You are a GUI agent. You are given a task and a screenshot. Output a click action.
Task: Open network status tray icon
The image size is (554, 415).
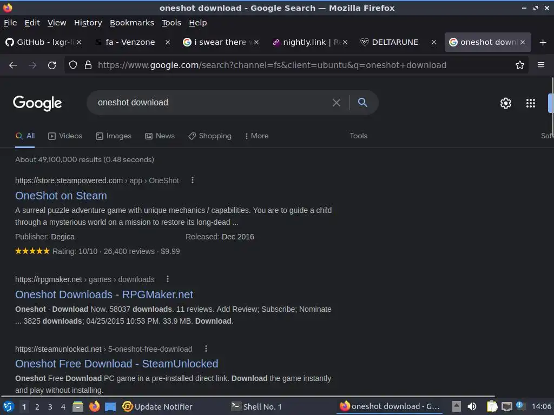point(506,406)
